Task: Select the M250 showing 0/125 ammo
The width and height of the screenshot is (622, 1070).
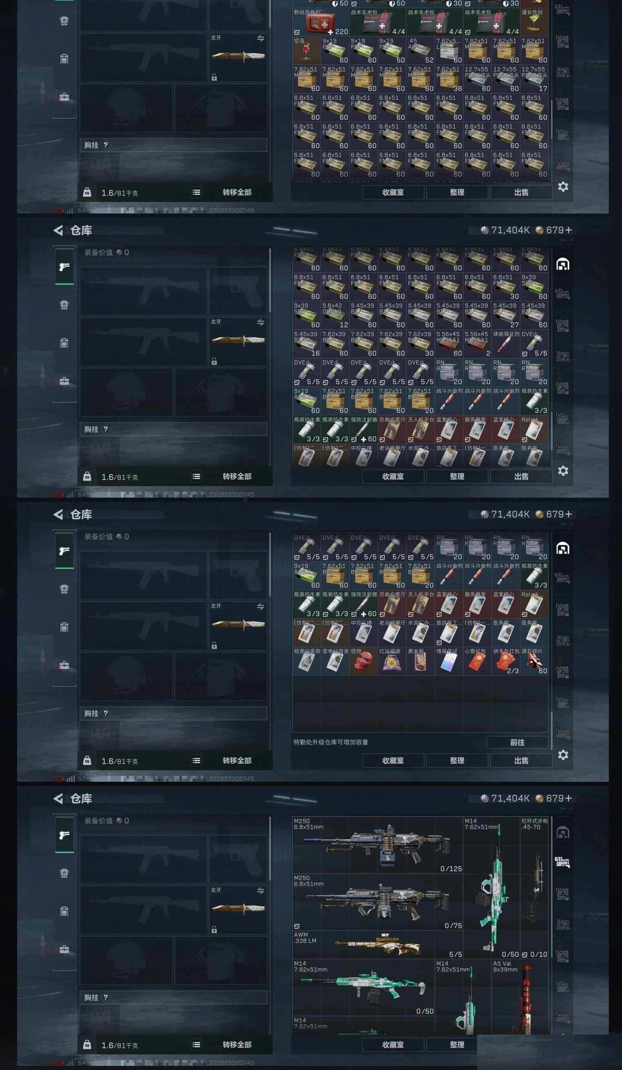Action: (377, 845)
